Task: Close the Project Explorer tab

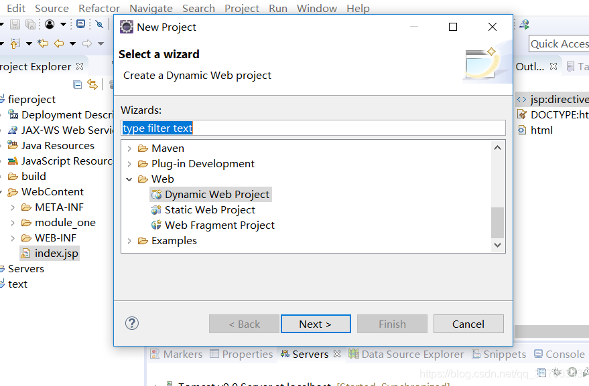Action: [80, 66]
